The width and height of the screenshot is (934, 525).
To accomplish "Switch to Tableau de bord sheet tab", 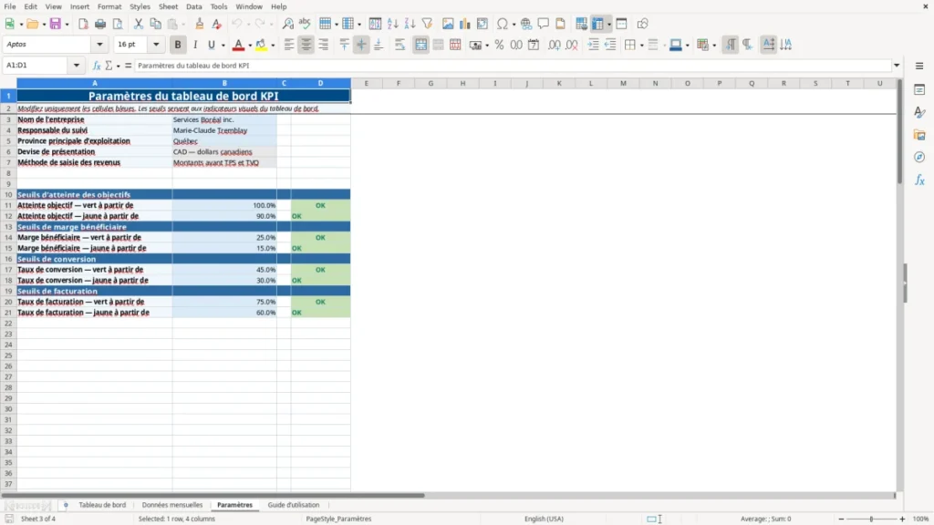I will click(x=102, y=505).
